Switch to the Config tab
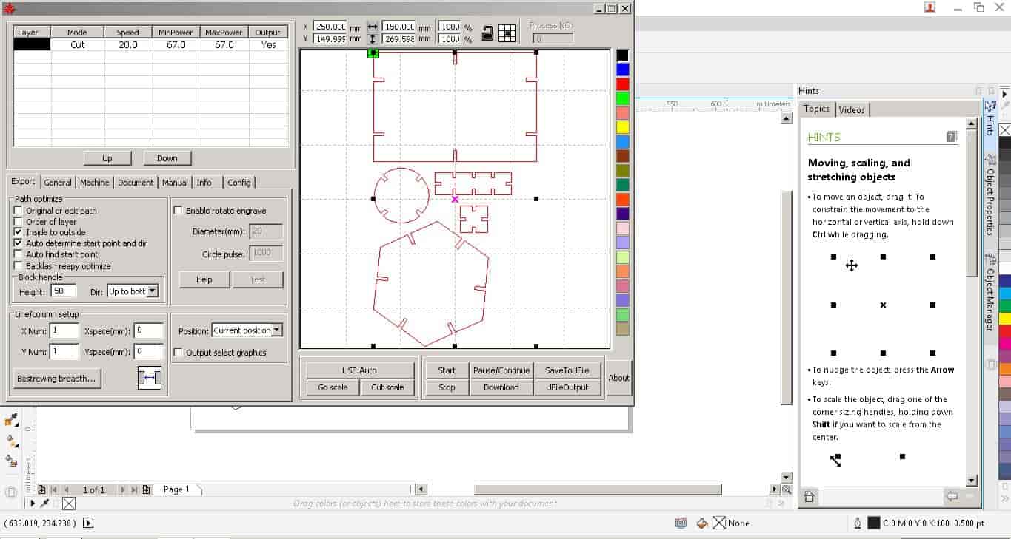Image resolution: width=1011 pixels, height=539 pixels. (239, 183)
